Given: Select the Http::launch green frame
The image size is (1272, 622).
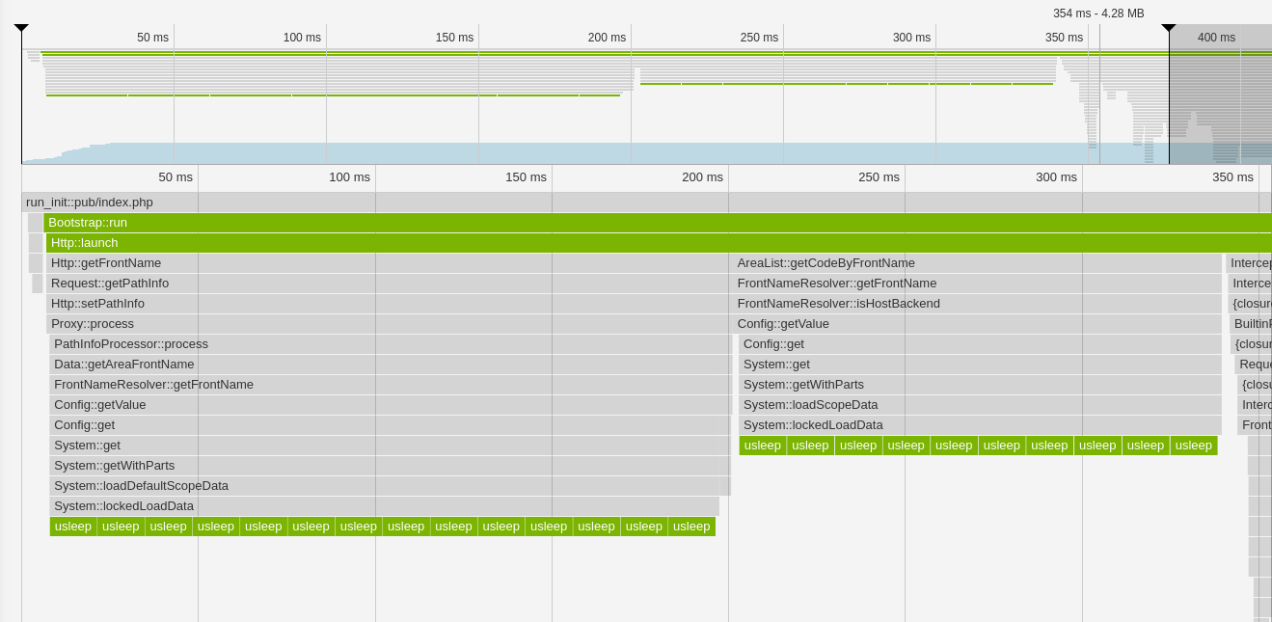Looking at the screenshot, I should pyautogui.click(x=660, y=243).
